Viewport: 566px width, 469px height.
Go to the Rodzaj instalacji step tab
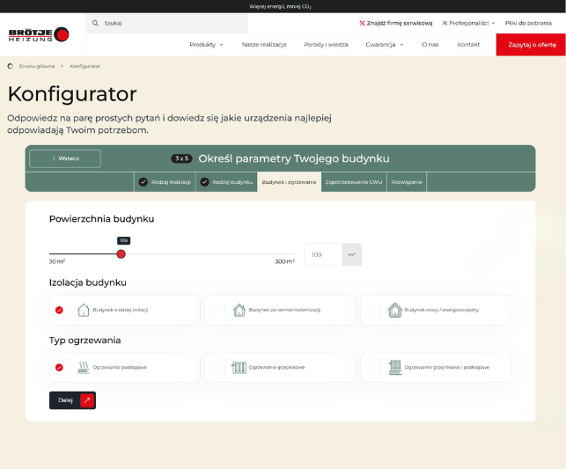165,182
